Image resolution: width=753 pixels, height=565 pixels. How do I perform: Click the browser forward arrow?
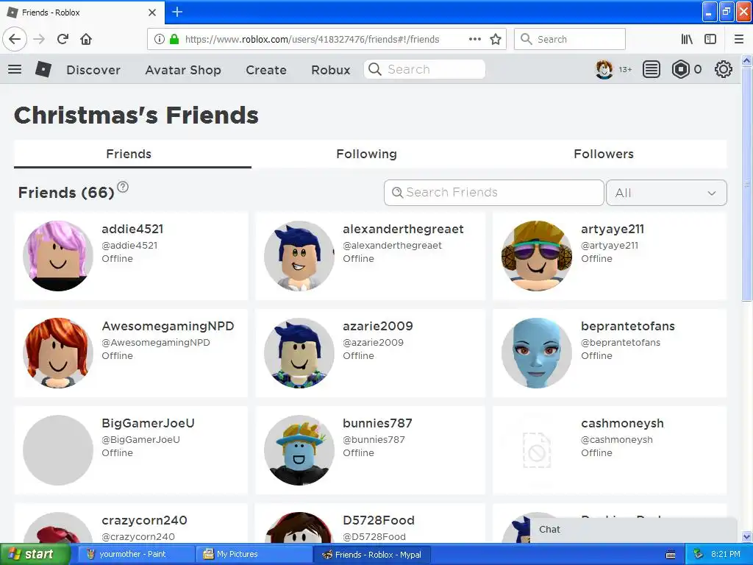coord(39,40)
